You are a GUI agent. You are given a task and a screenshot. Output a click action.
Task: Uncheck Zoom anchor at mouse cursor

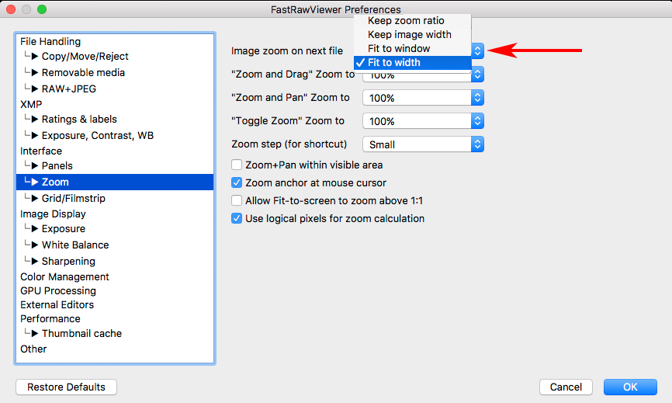237,182
